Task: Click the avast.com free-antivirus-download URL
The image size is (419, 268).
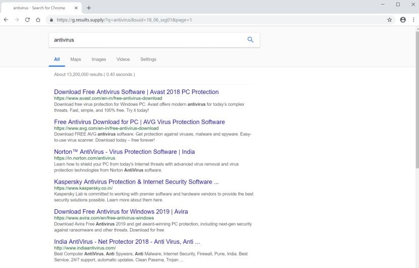Action: [108, 98]
